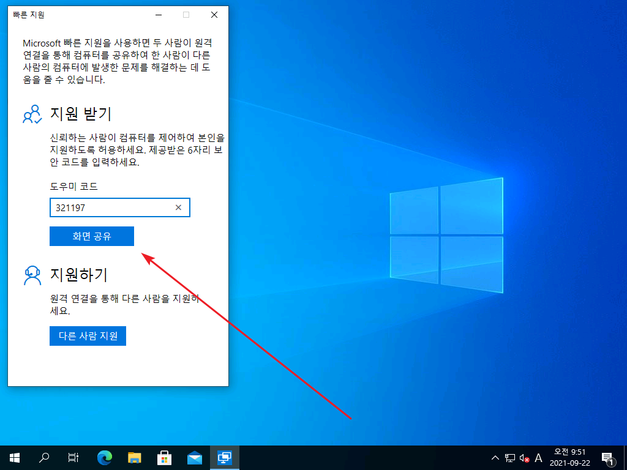Launch Microsoft Edge from the taskbar
This screenshot has height=470, width=627.
pyautogui.click(x=105, y=458)
